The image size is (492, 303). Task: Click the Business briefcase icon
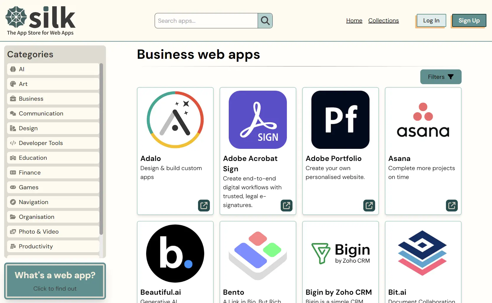tap(13, 99)
